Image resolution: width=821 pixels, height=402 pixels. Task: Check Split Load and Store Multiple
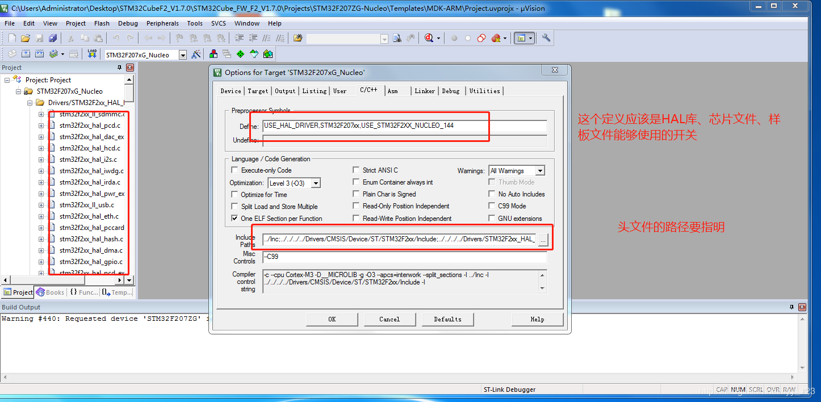[x=234, y=207]
